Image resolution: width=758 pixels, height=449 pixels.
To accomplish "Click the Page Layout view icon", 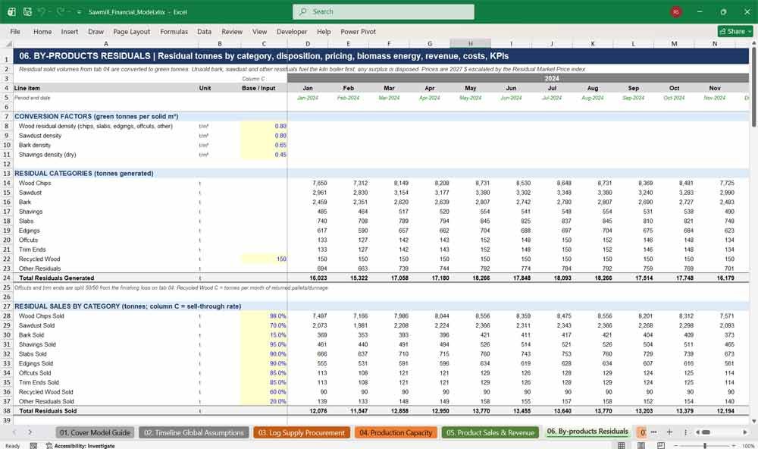I will point(641,446).
